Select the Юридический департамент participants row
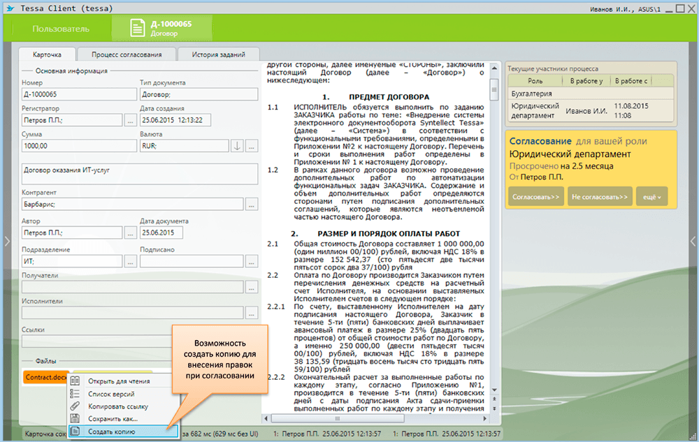This screenshot has width=699, height=442. [591, 111]
